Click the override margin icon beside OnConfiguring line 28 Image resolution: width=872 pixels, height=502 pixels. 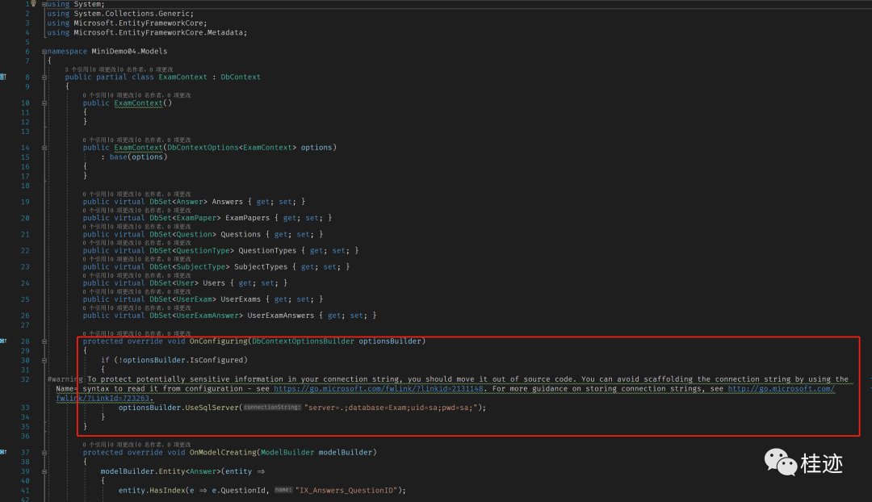tap(3, 341)
